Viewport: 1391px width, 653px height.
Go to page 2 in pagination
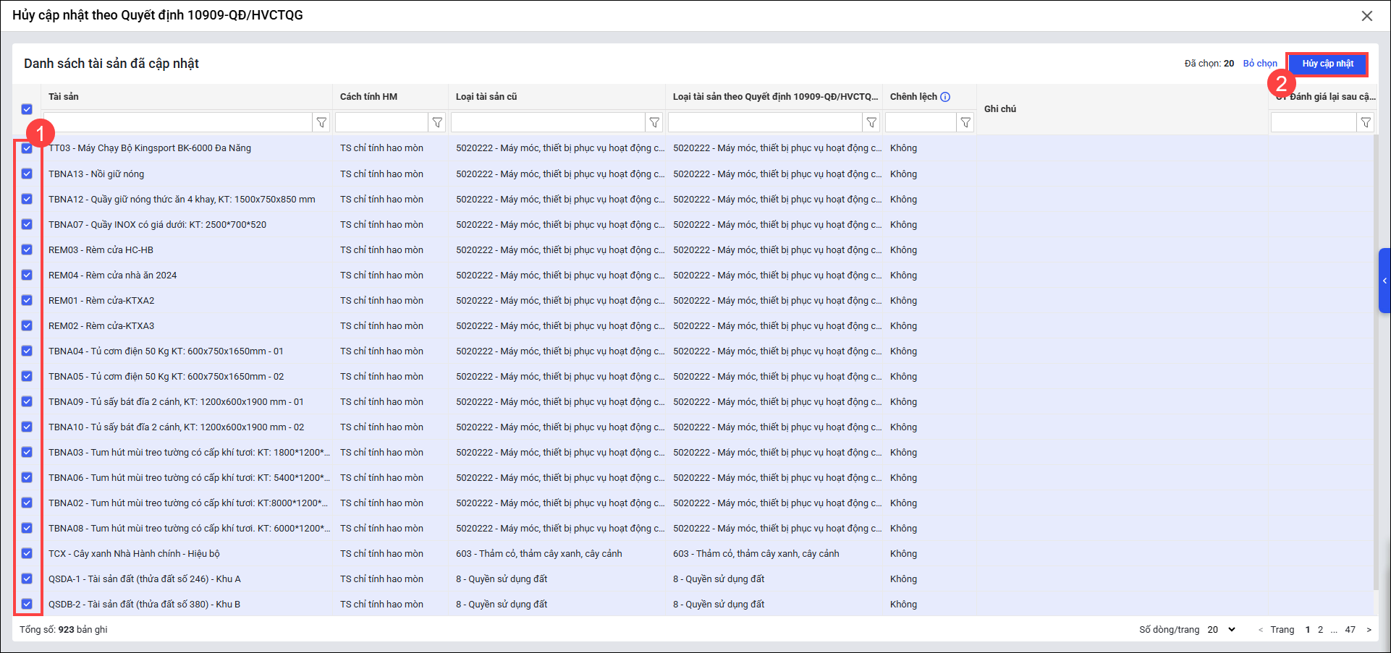tap(1320, 630)
